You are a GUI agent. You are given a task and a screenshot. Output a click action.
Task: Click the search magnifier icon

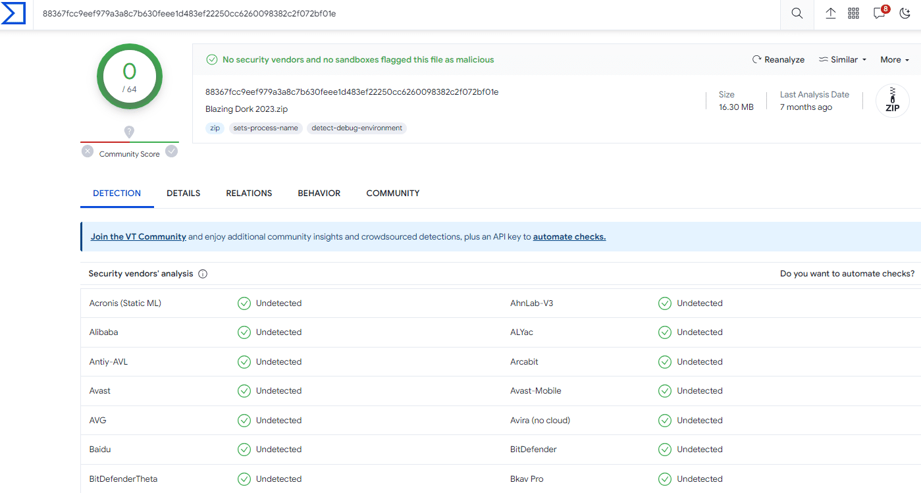point(797,14)
